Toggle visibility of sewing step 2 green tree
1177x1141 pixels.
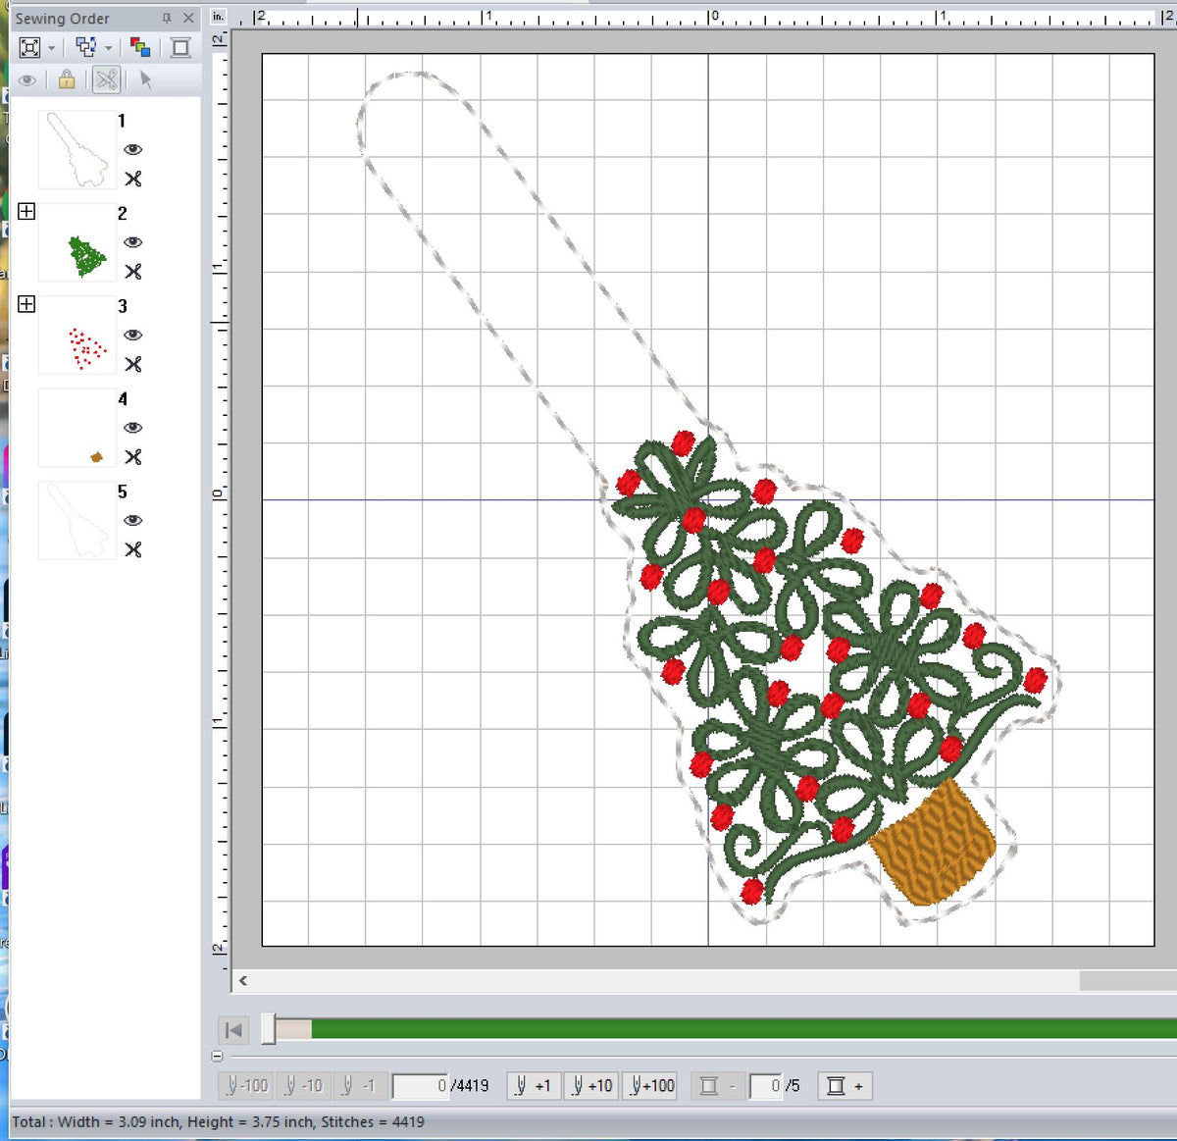pyautogui.click(x=133, y=241)
